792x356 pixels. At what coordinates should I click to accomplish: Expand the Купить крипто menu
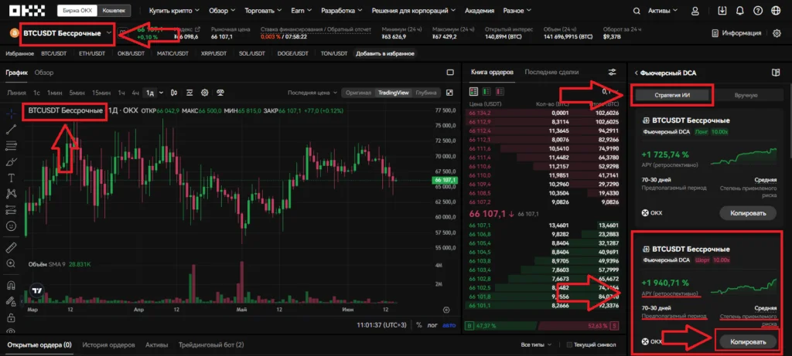click(x=174, y=11)
